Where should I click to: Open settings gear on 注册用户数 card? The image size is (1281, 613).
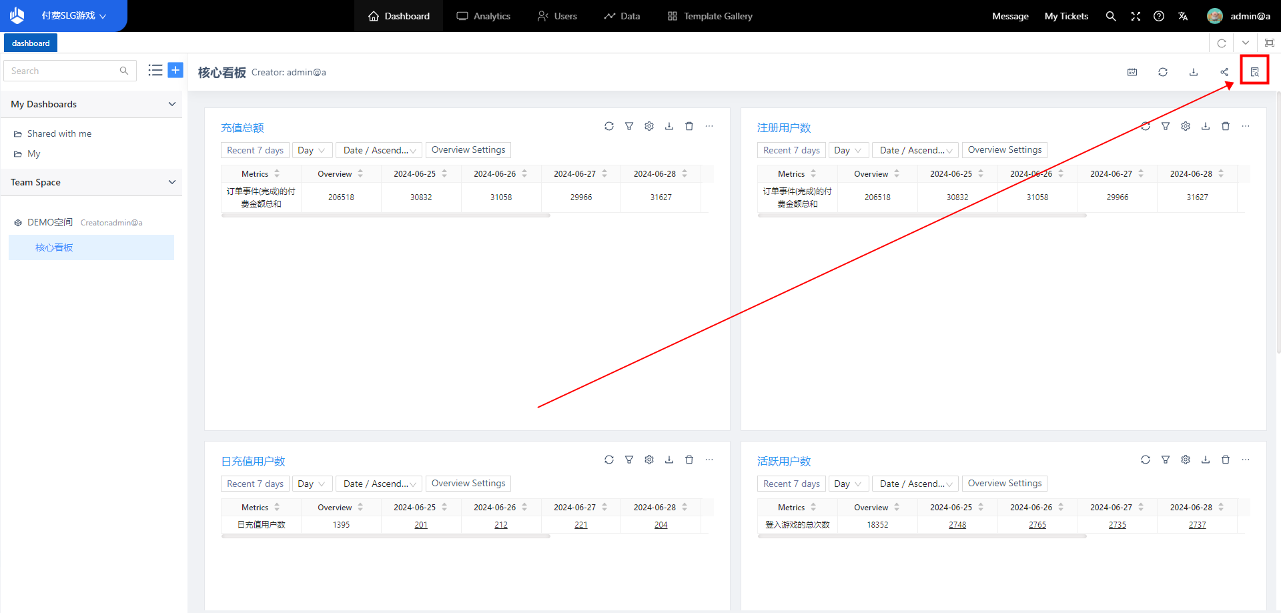pyautogui.click(x=1185, y=126)
